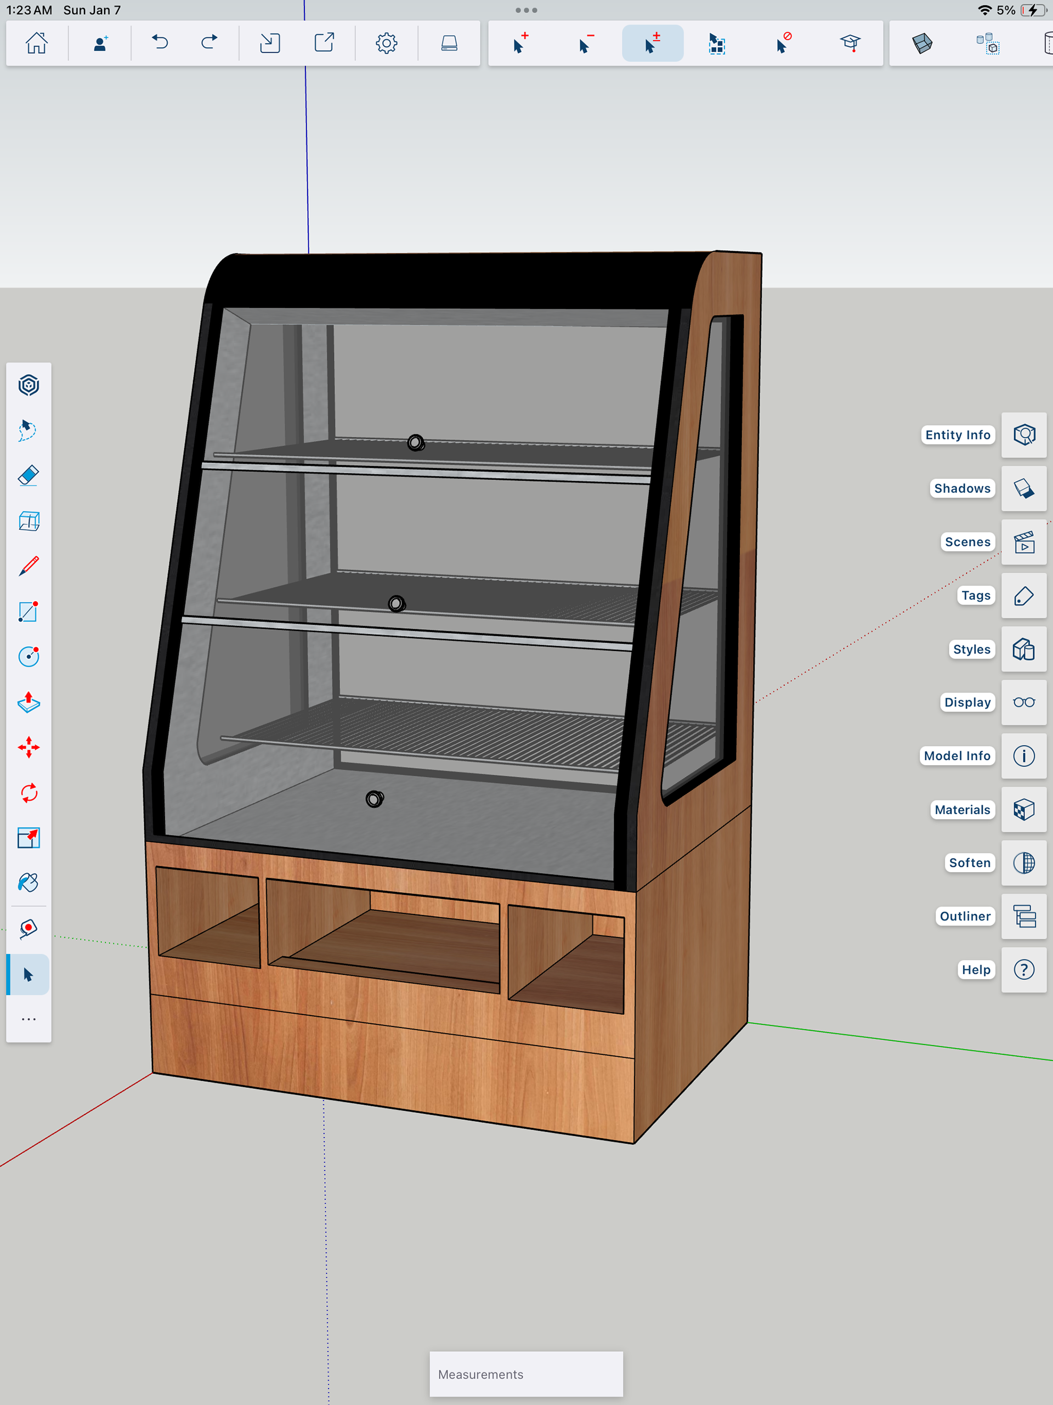Undo the last action
The image size is (1053, 1405).
pos(160,43)
